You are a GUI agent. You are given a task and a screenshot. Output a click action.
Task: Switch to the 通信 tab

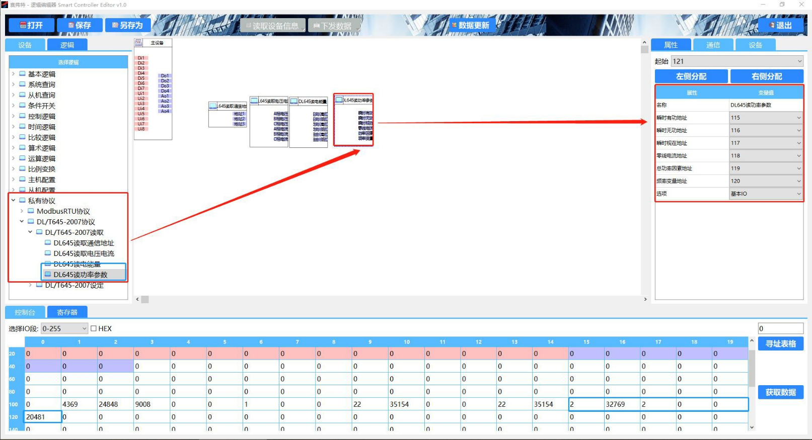tap(713, 45)
